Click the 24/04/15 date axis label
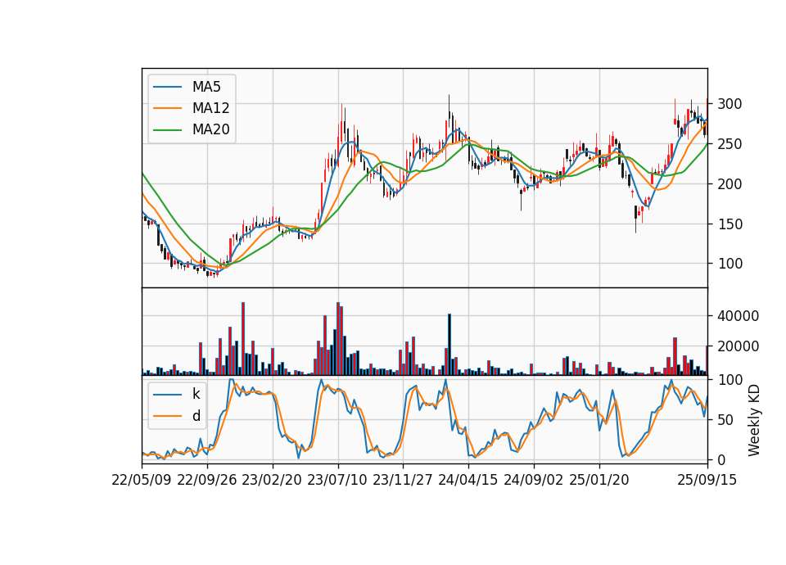This screenshot has height=565, width=786. click(468, 480)
